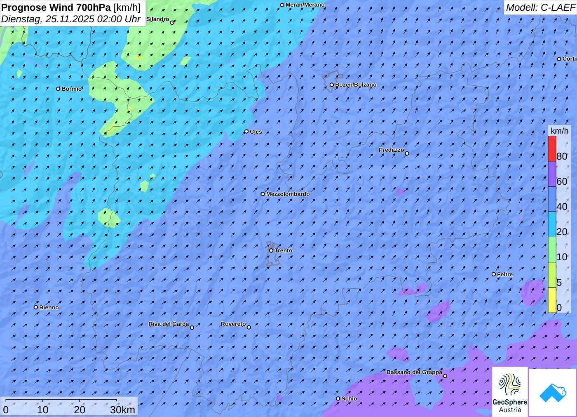Click the Meran/Merano marker circle

[282, 5]
